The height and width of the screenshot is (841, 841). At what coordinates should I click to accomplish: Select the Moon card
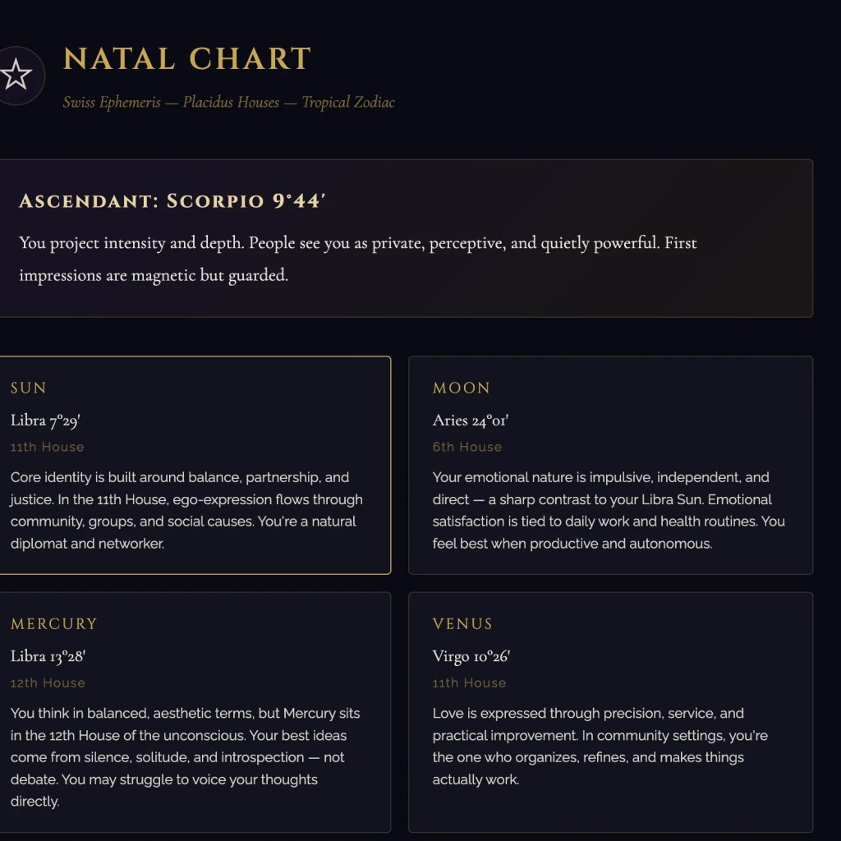(x=610, y=465)
